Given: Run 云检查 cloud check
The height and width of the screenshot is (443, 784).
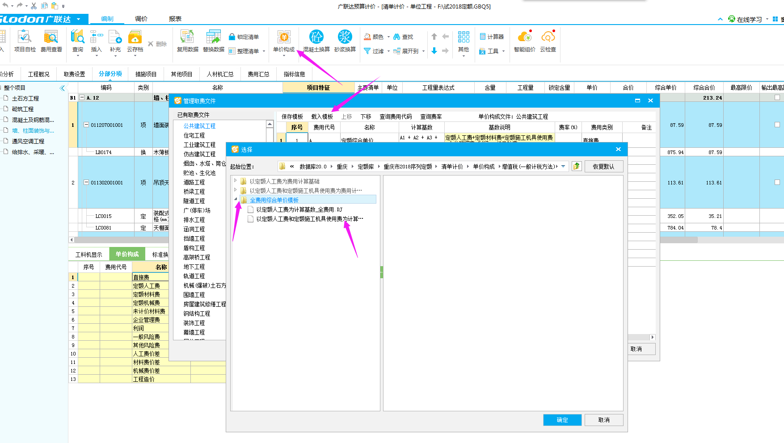Looking at the screenshot, I should click(x=548, y=41).
